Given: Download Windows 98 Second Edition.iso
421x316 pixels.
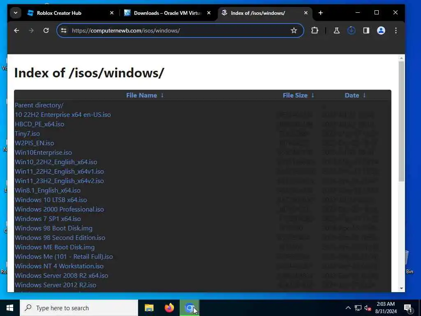Looking at the screenshot, I should tap(60, 237).
